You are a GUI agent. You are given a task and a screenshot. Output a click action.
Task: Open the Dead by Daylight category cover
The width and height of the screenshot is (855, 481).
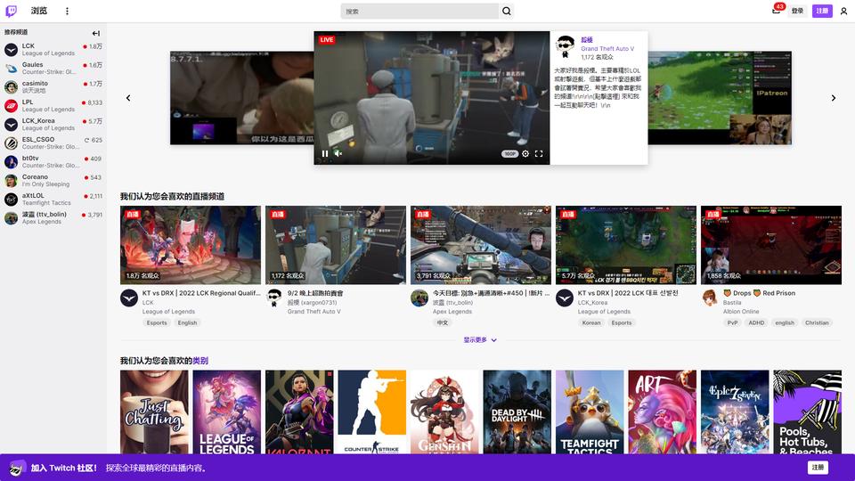click(x=517, y=412)
